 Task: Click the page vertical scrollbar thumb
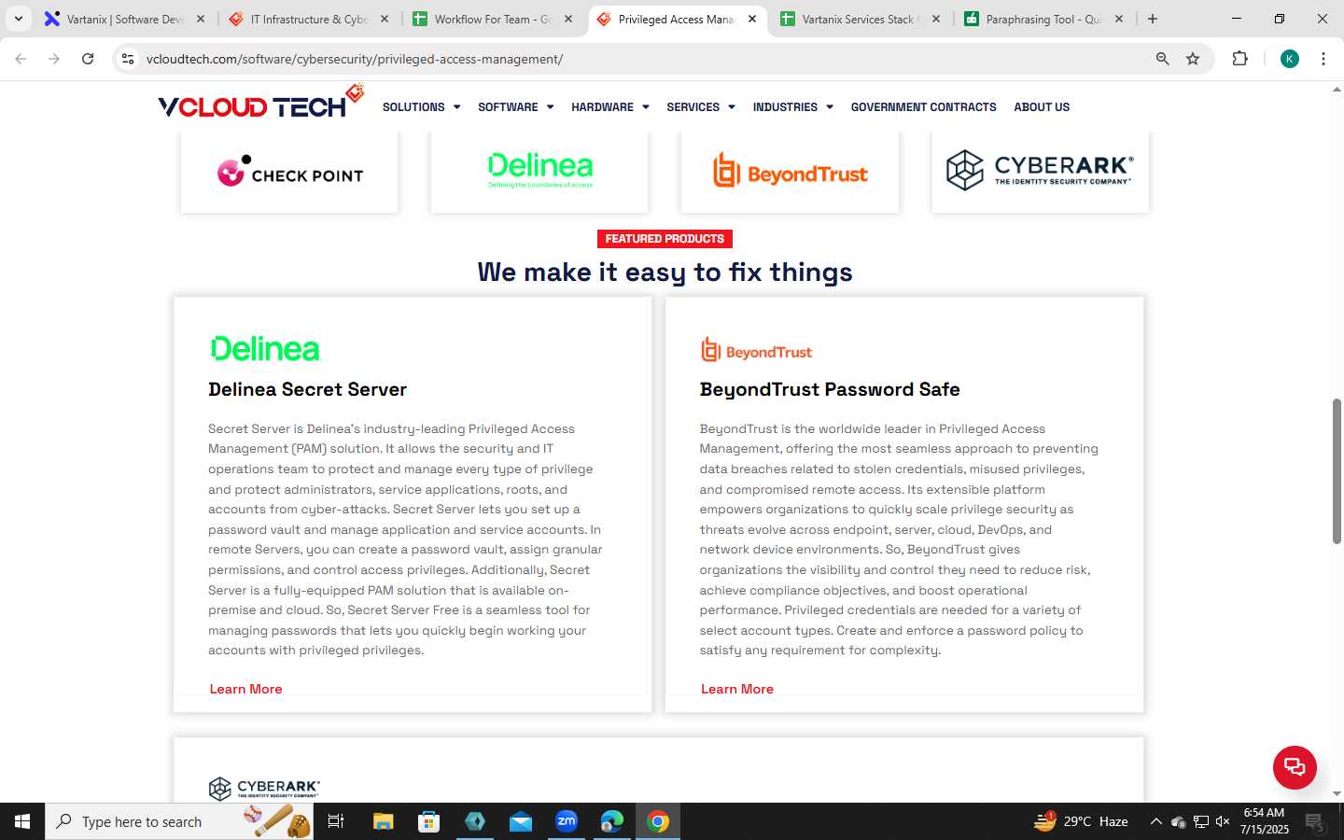(1337, 471)
